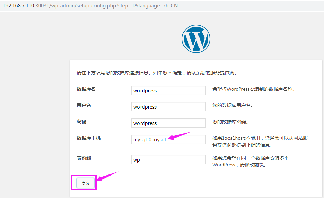Click the WordPress logo
The width and height of the screenshot is (324, 198).
pos(196,39)
